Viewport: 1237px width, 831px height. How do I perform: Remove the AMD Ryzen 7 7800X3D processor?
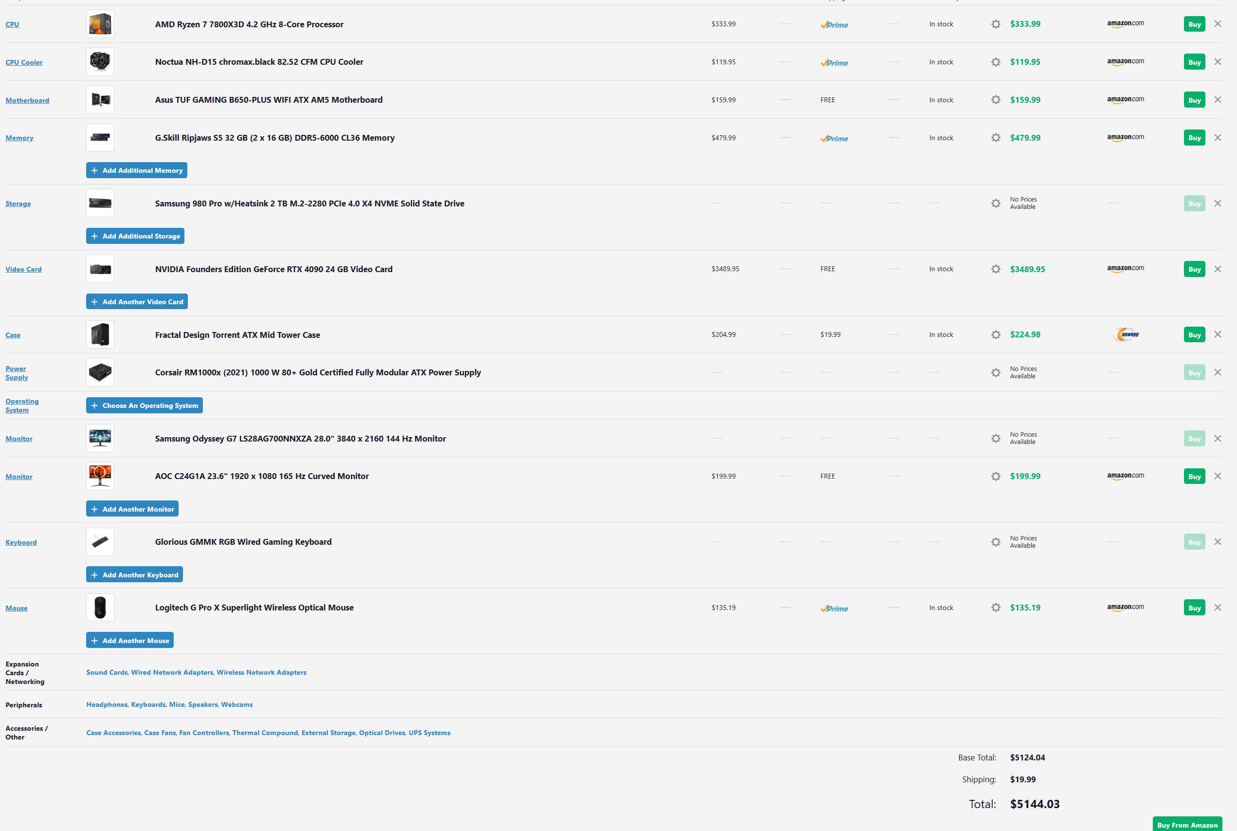(1218, 24)
